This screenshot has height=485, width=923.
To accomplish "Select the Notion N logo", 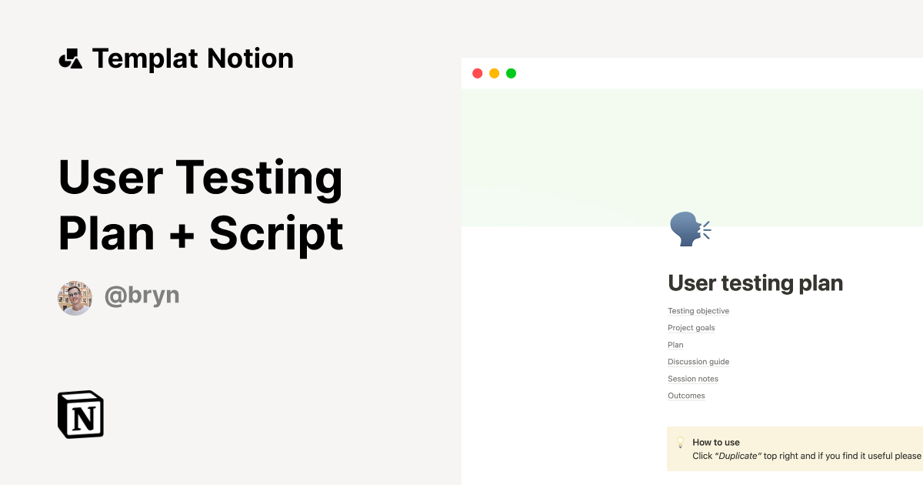I will [80, 414].
